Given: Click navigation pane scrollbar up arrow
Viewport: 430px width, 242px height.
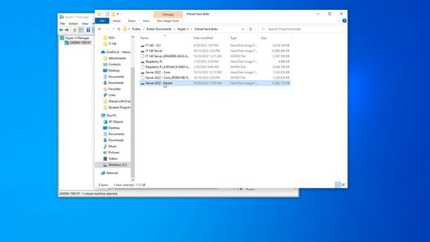Looking at the screenshot, I should (133, 37).
